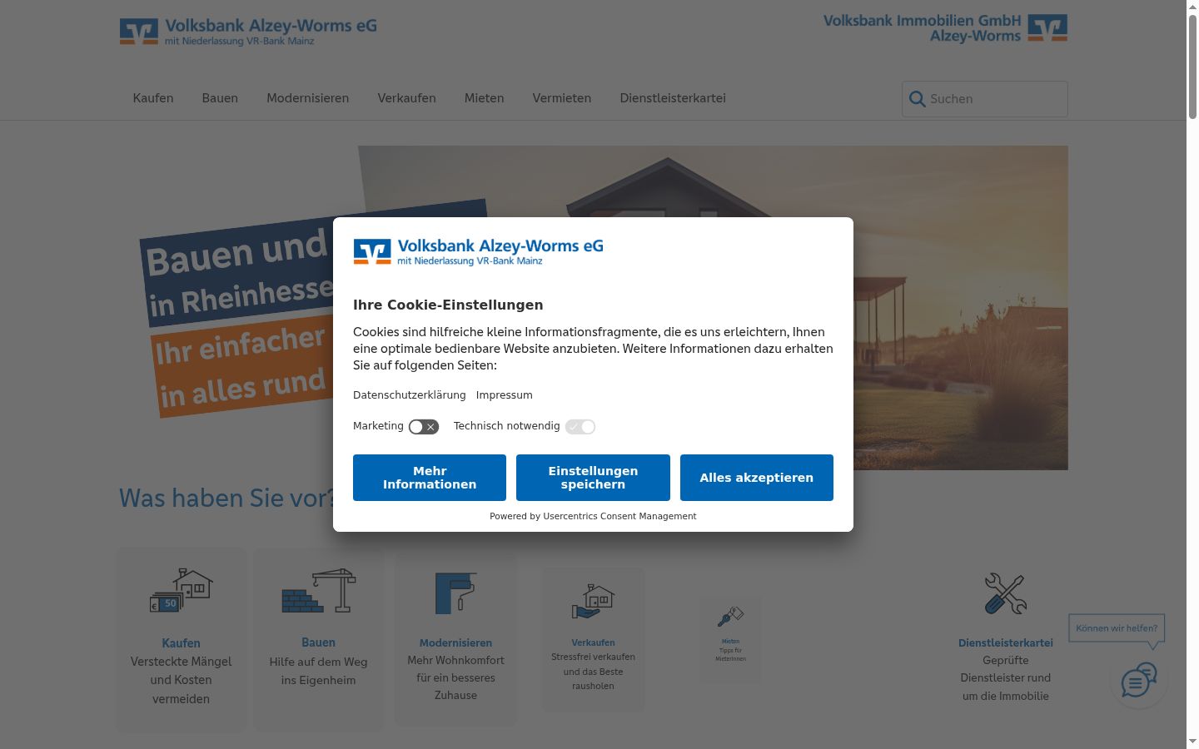Toggle the Technisch notwendig switch

(580, 427)
